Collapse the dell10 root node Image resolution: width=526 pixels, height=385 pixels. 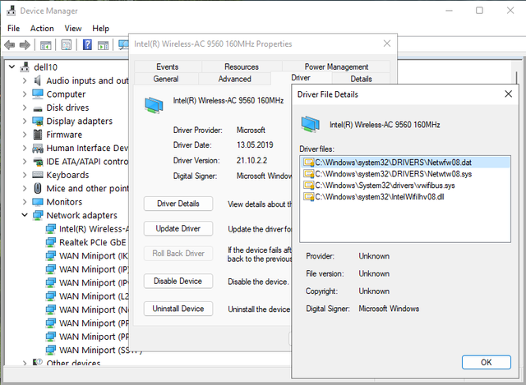(x=12, y=67)
